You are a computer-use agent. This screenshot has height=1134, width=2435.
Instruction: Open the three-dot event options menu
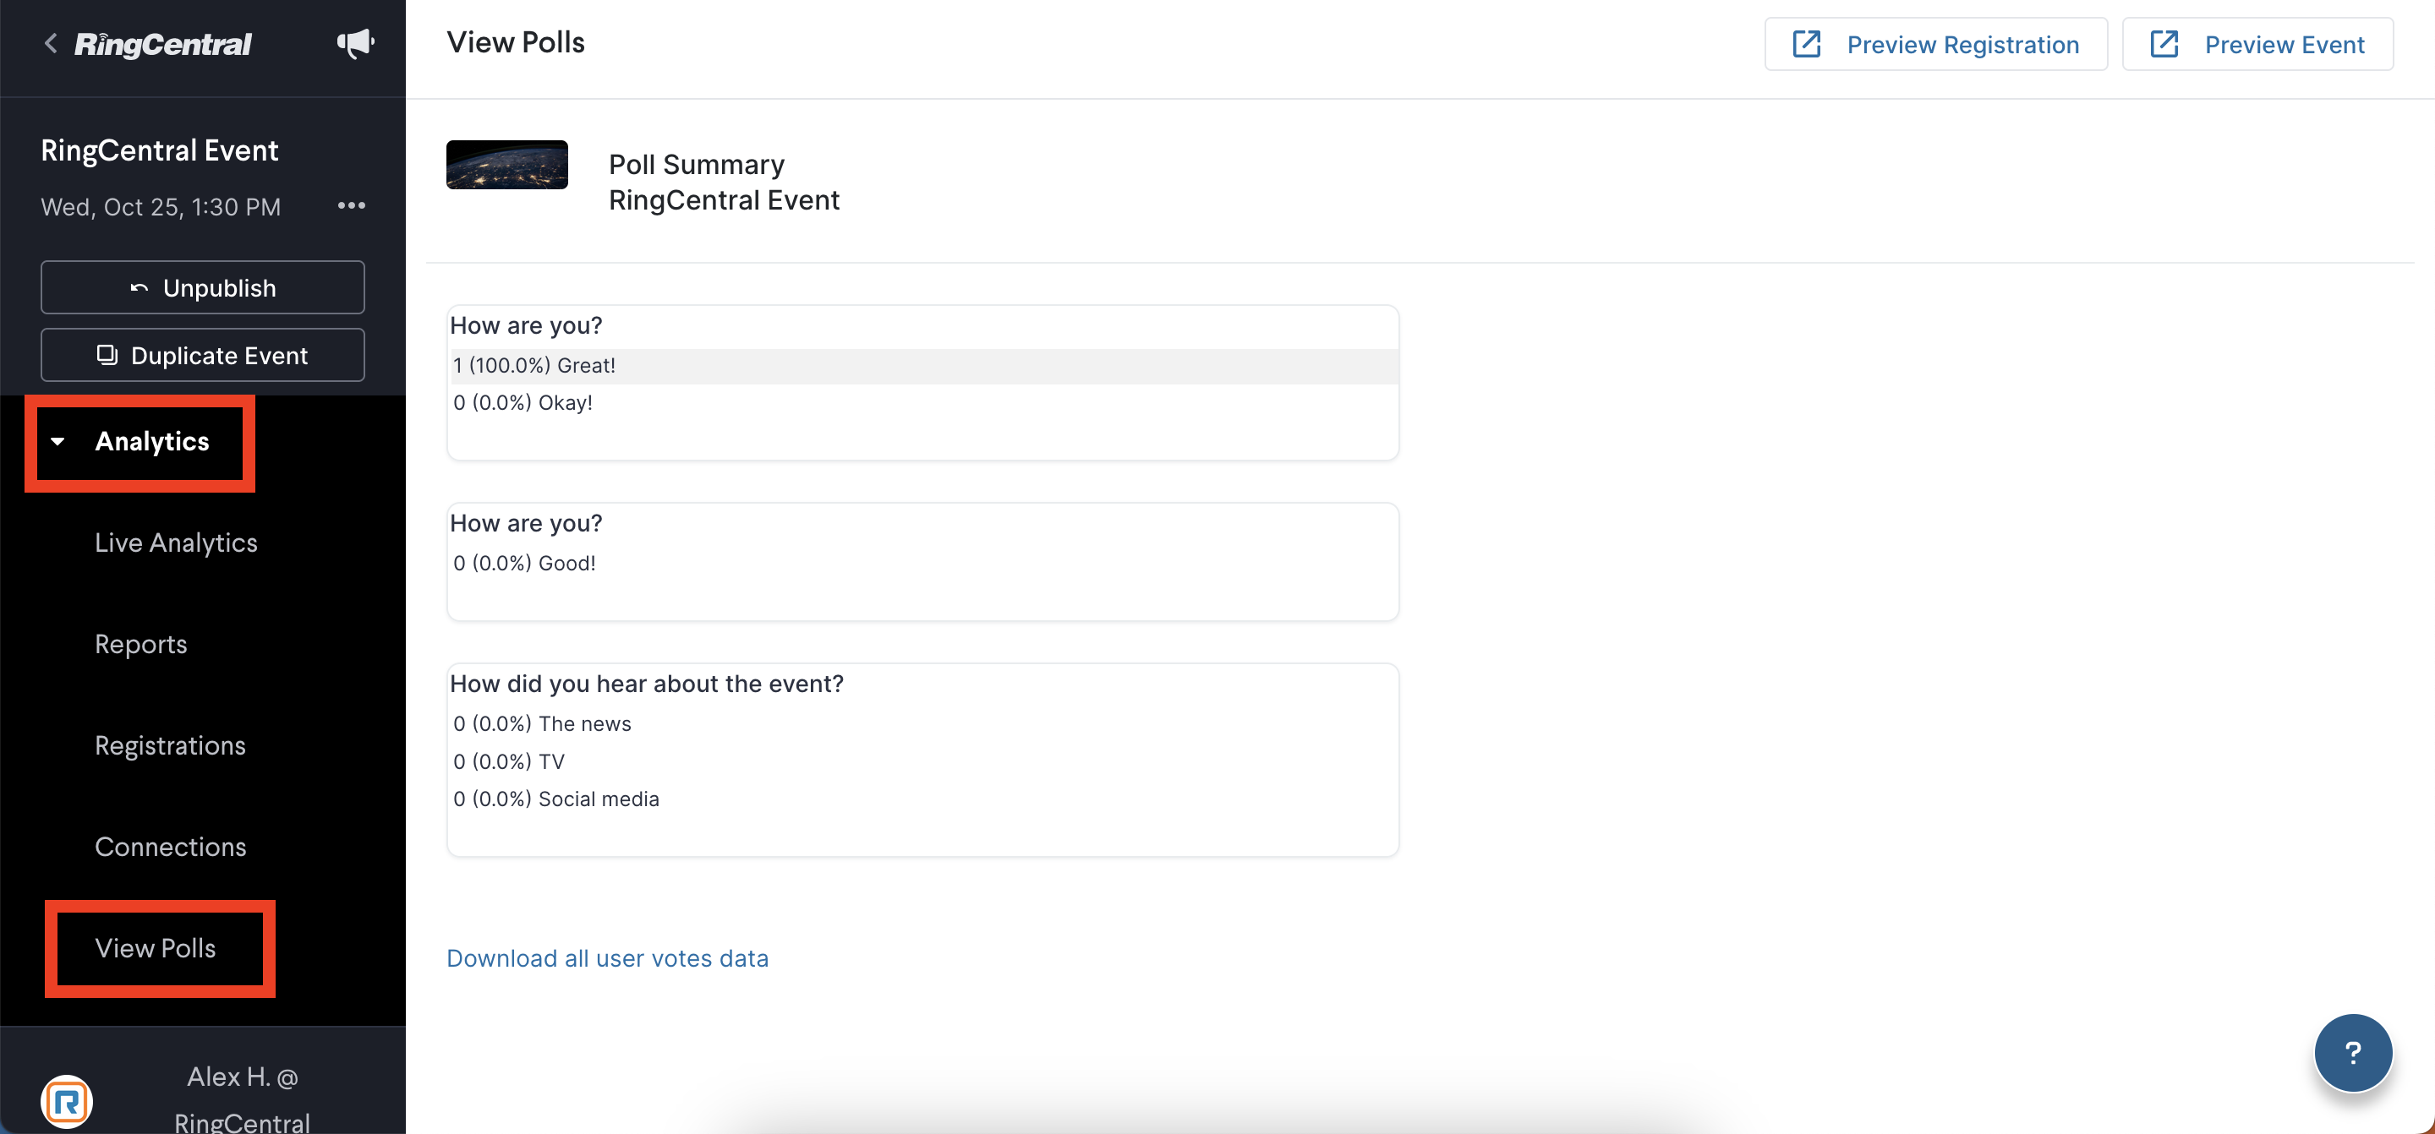(352, 206)
